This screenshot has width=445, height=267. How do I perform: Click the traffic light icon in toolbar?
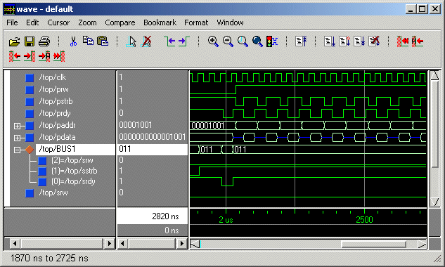[272, 41]
